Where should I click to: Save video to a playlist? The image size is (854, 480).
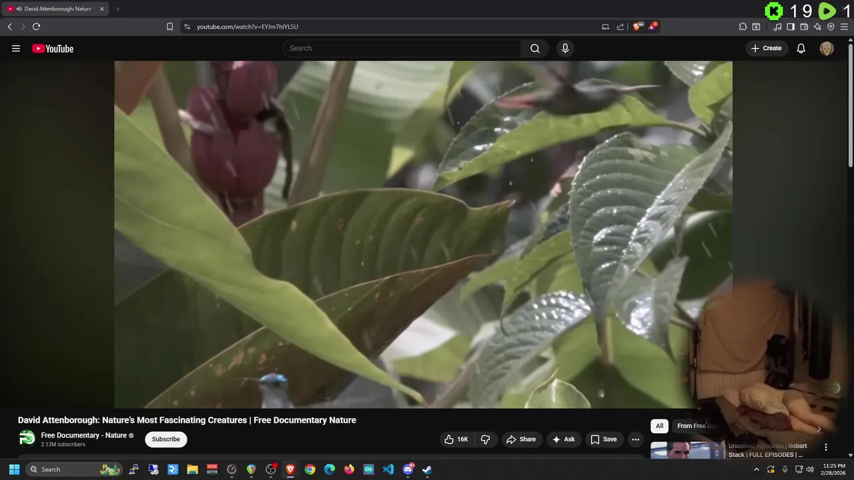603,439
